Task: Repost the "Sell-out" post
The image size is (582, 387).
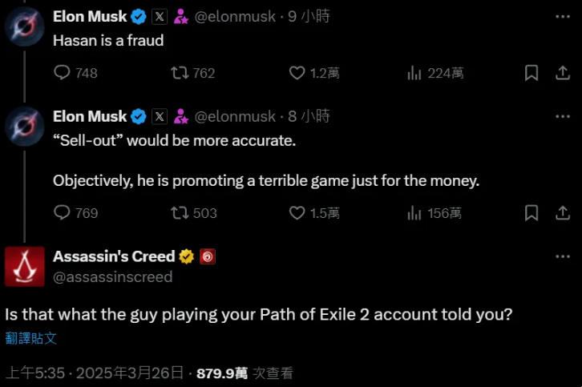Action: coord(181,212)
